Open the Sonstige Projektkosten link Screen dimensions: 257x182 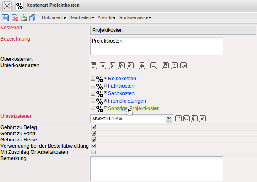pyautogui.click(x=134, y=108)
